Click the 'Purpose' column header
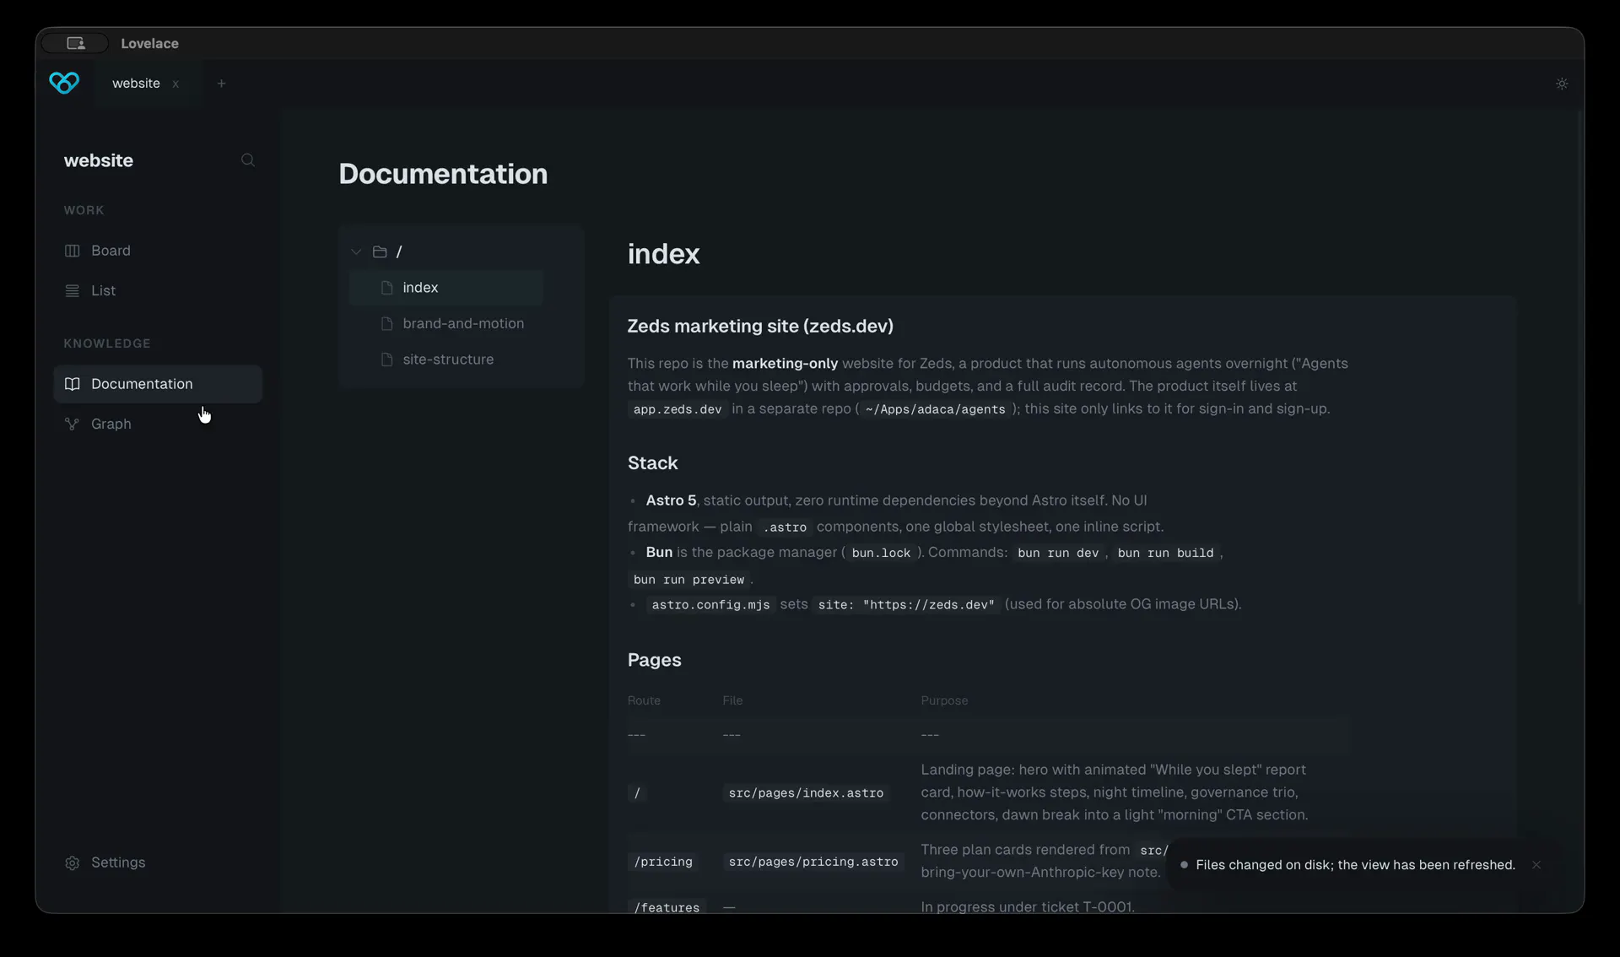1620x957 pixels. (944, 700)
